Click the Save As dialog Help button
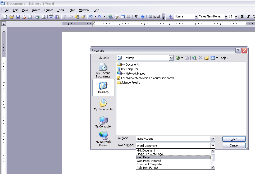This screenshot has width=255, height=174. [x=238, y=51]
